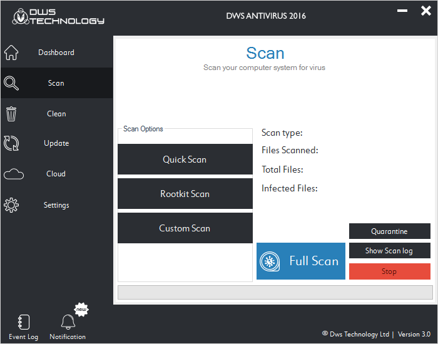This screenshot has height=344, width=438.
Task: Close the DWS Antivirus window
Action: [x=426, y=11]
